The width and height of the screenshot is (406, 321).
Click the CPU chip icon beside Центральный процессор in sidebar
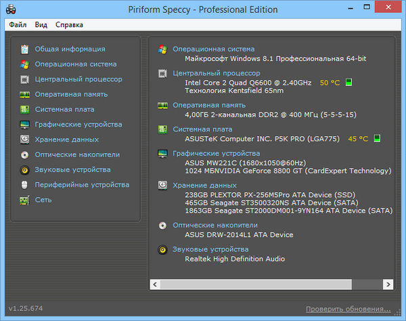pyautogui.click(x=24, y=79)
